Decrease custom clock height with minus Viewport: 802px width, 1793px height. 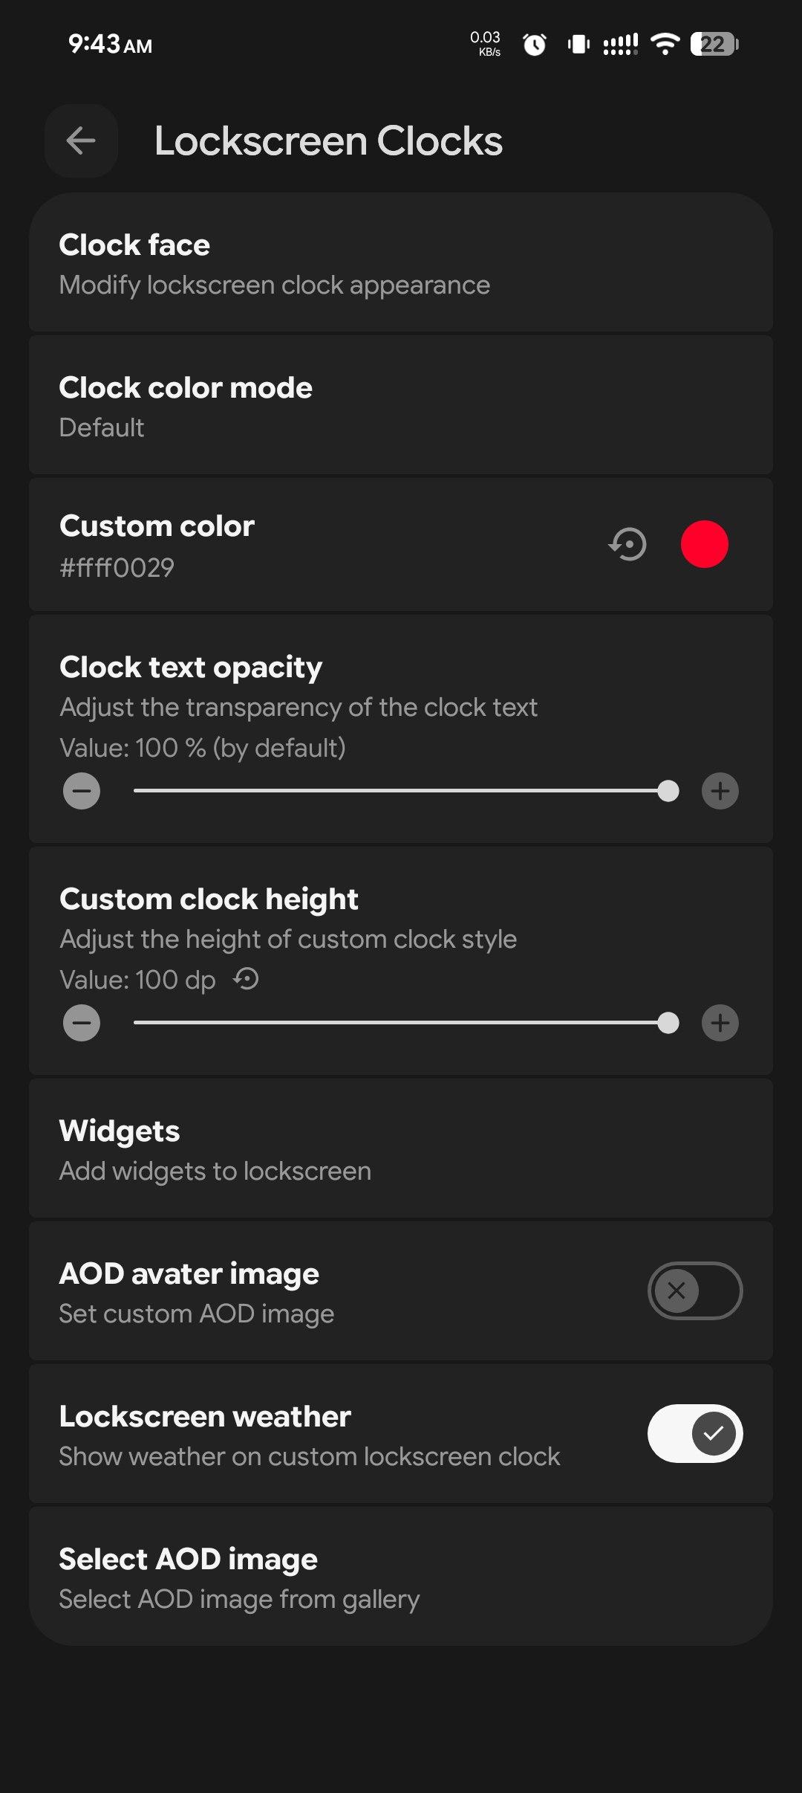coord(82,1023)
